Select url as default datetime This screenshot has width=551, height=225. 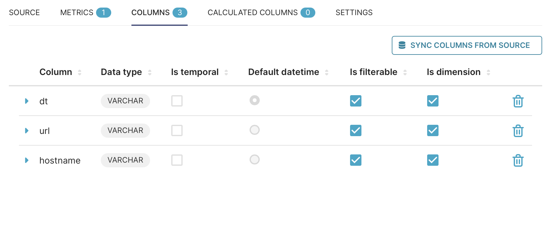tap(255, 130)
